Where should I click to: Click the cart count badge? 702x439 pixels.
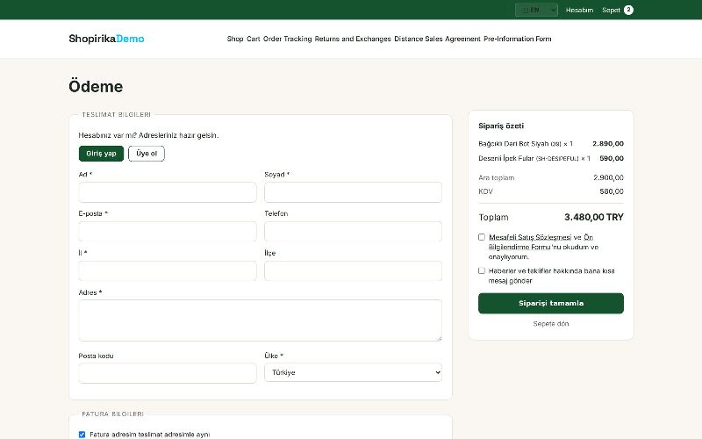628,10
